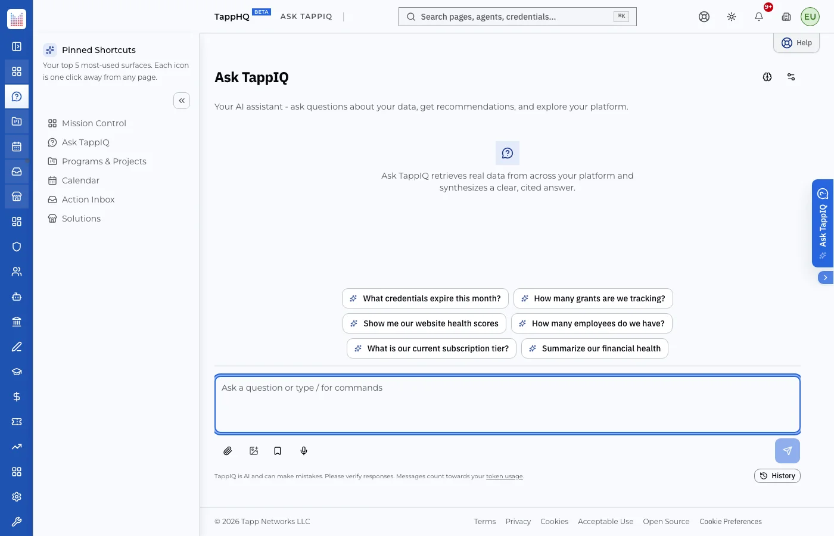Click the brain icon beside Ask TappIQ title
This screenshot has width=834, height=536.
[767, 77]
